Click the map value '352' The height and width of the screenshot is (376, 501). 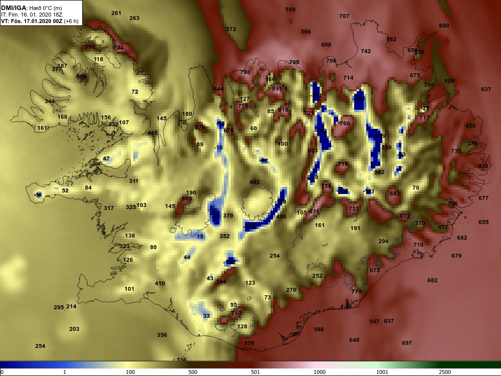point(224,236)
